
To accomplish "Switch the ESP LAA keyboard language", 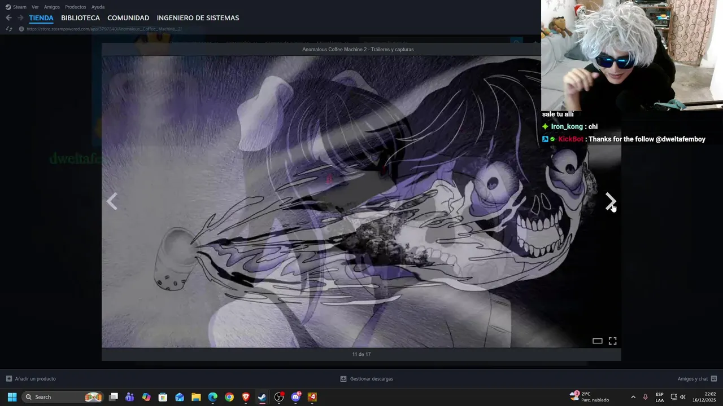I will click(660, 397).
